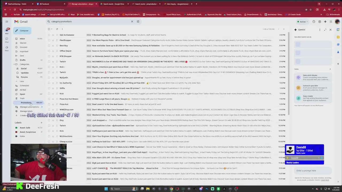Open Manage subscriptions in the sidebar
The width and height of the screenshot is (342, 192).
click(29, 107)
